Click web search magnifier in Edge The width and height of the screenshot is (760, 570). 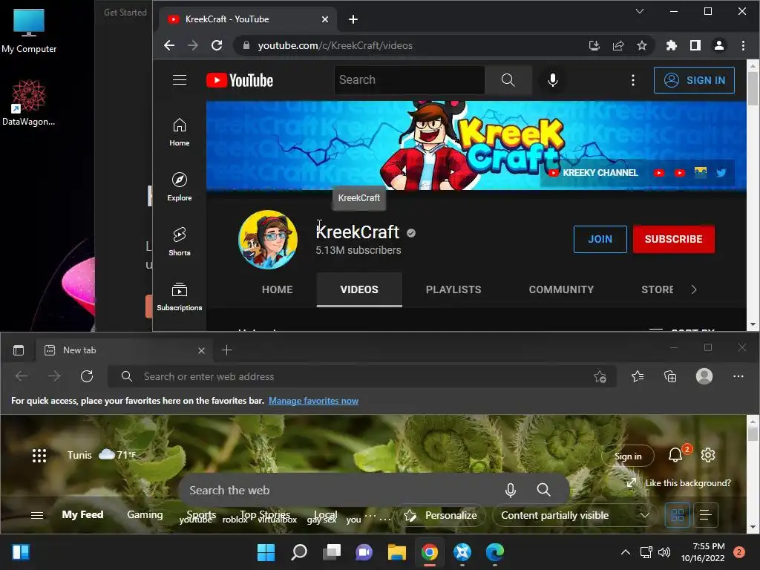(543, 490)
